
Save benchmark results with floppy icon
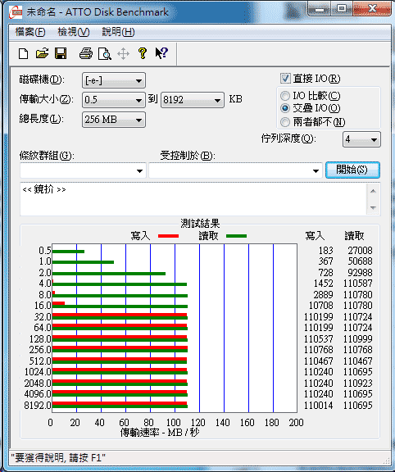61,53
